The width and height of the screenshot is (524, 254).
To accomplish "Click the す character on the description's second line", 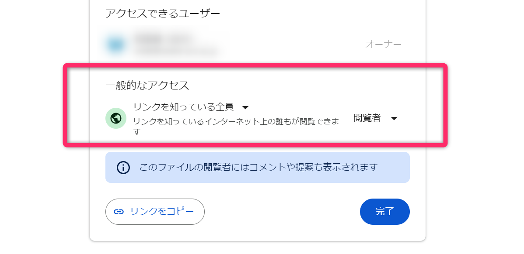I will coord(136,132).
